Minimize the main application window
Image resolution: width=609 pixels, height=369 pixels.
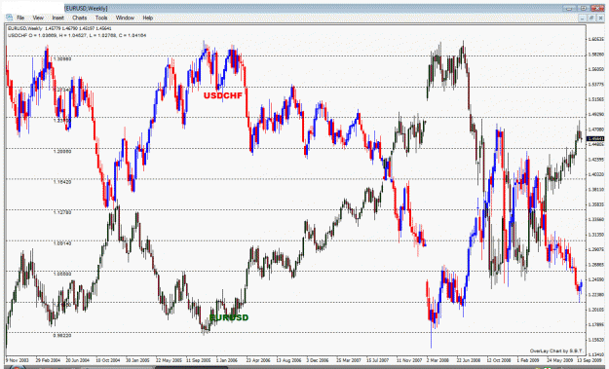pos(569,8)
